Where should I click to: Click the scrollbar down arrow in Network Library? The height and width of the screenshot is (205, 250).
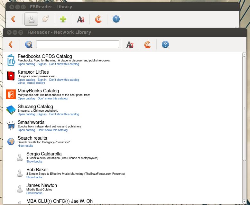point(244,201)
